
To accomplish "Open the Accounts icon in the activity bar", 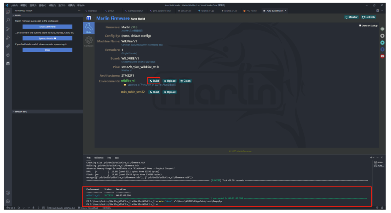I will (x=8, y=193).
